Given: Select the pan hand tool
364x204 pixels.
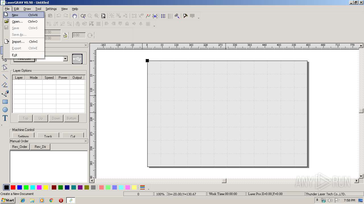Looking at the screenshot, I should (x=74, y=16).
